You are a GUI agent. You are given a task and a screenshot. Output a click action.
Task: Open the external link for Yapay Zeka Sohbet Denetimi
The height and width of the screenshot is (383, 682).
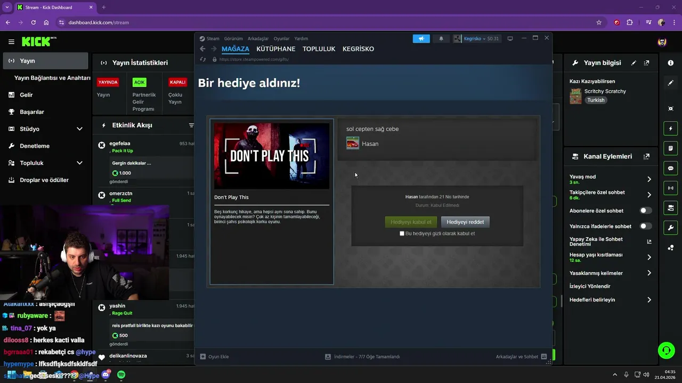[x=649, y=242]
